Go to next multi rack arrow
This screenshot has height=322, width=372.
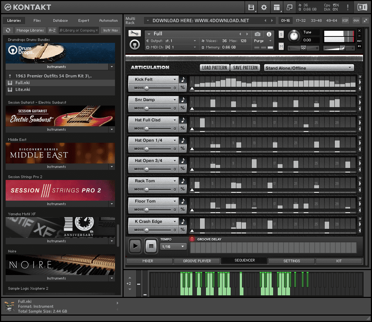(272, 21)
